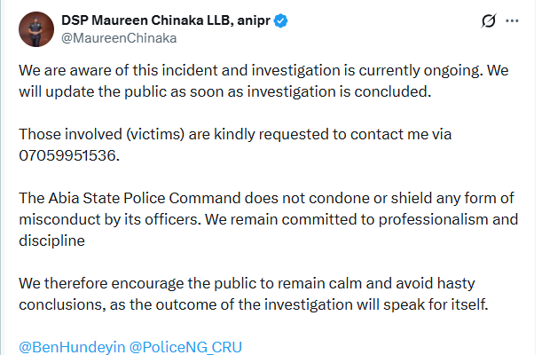This screenshot has width=542, height=355.
Task: Open the @BenHundeyin mention
Action: click(72, 346)
